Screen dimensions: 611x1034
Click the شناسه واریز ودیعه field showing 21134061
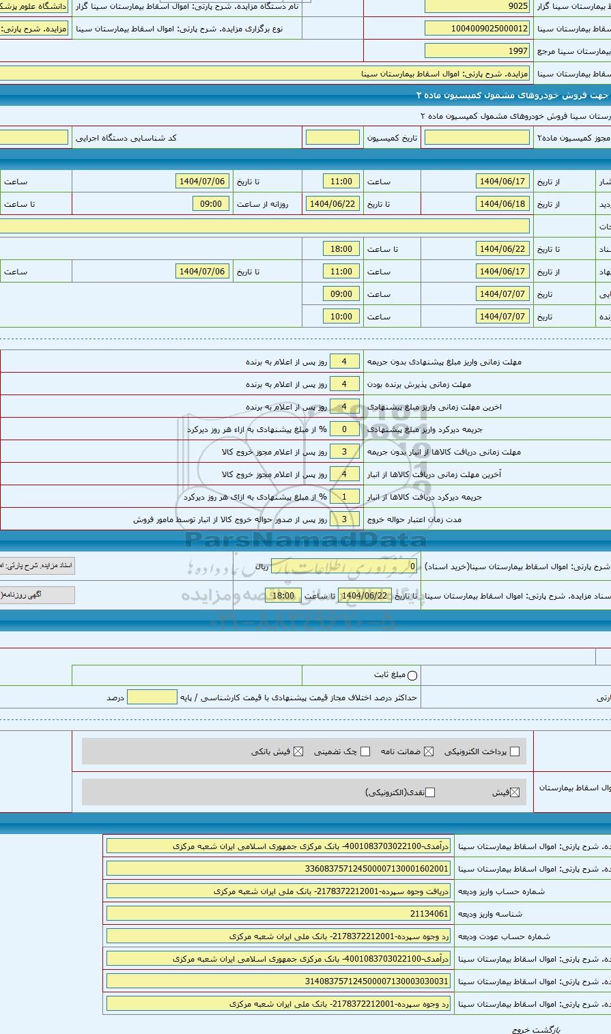click(279, 914)
